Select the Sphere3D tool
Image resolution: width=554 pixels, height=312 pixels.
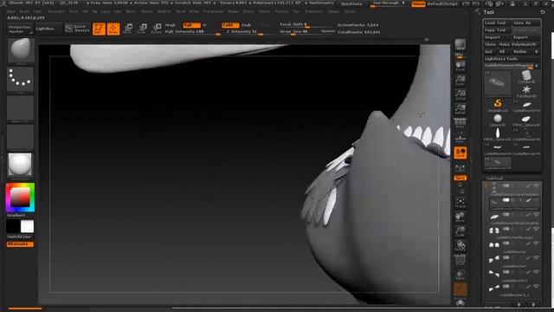click(498, 120)
